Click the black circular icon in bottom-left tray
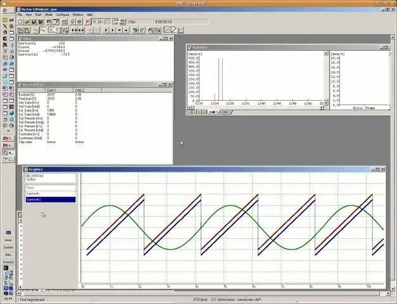This screenshot has width=397, height=304. click(x=6, y=293)
